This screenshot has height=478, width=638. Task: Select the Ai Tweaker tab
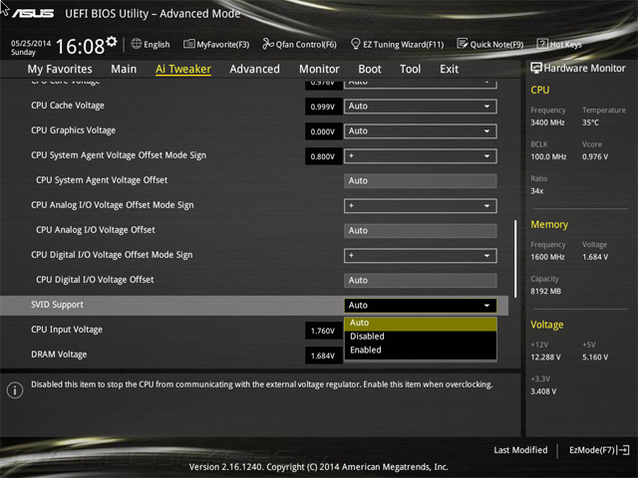pyautogui.click(x=183, y=69)
